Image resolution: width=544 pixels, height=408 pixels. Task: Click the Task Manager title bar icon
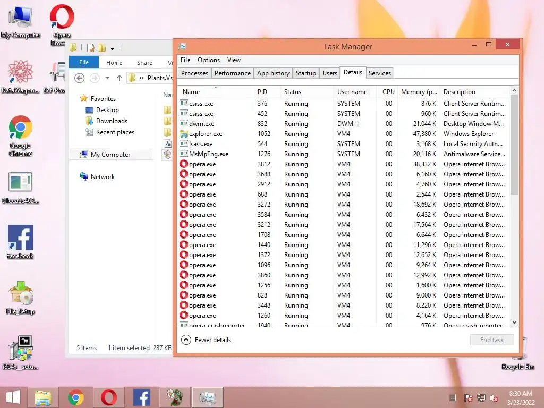[x=183, y=47]
